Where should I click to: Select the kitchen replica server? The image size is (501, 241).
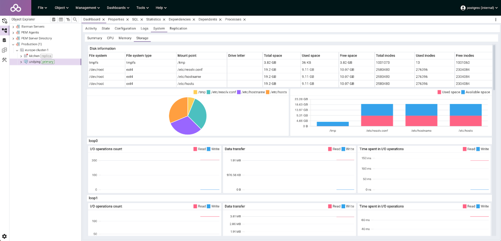click(x=34, y=56)
